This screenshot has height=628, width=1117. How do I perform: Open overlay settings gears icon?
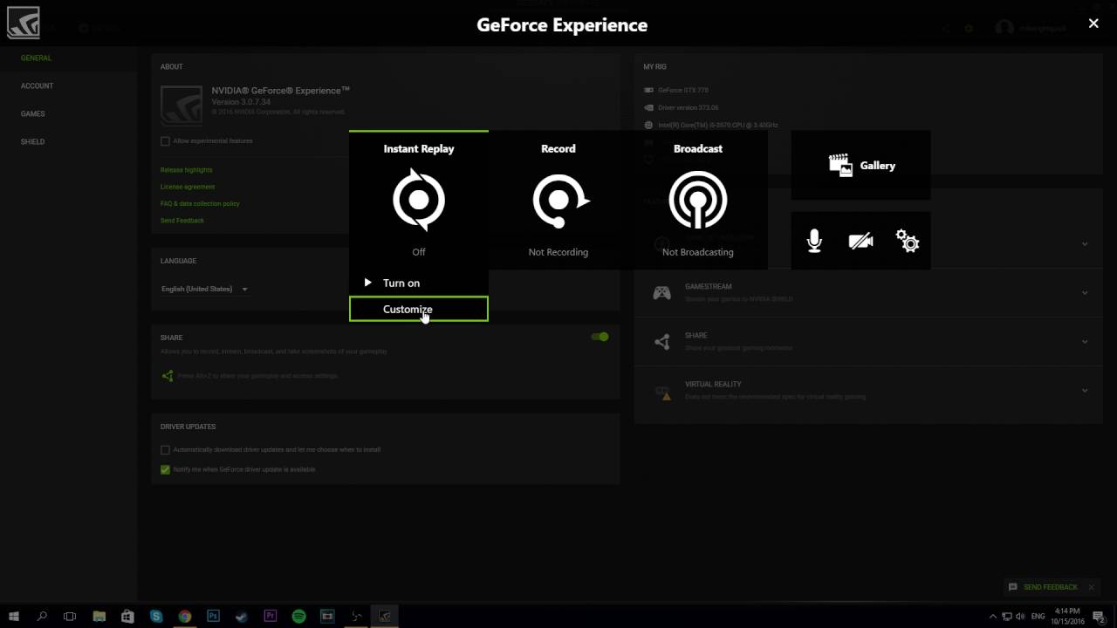pos(908,241)
